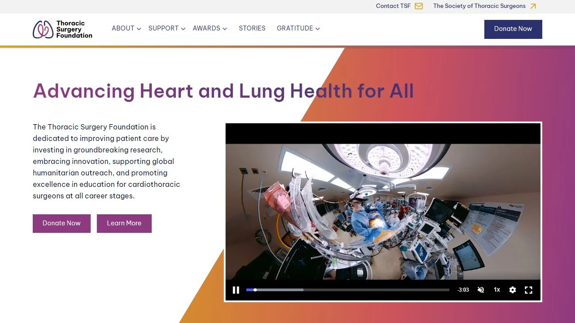This screenshot has height=323, width=575.
Task: Click the Thoracic Surgery Foundation logo
Action: [x=62, y=29]
